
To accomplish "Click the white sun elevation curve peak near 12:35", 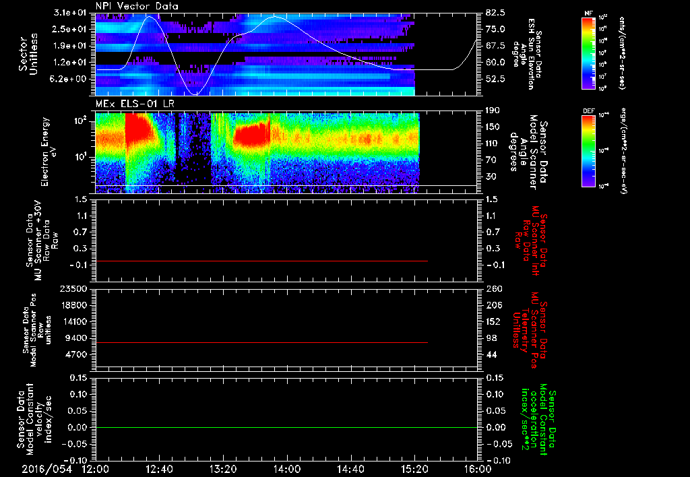I will point(150,17).
